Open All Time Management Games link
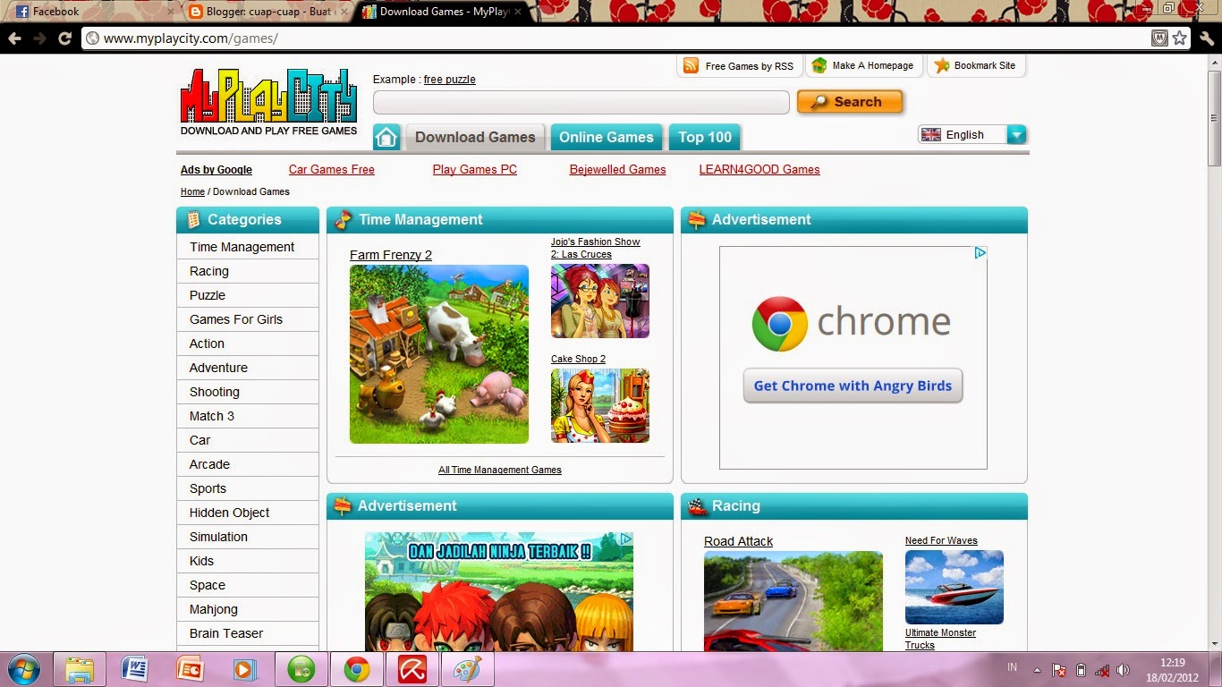The height and width of the screenshot is (687, 1222). 500,470
